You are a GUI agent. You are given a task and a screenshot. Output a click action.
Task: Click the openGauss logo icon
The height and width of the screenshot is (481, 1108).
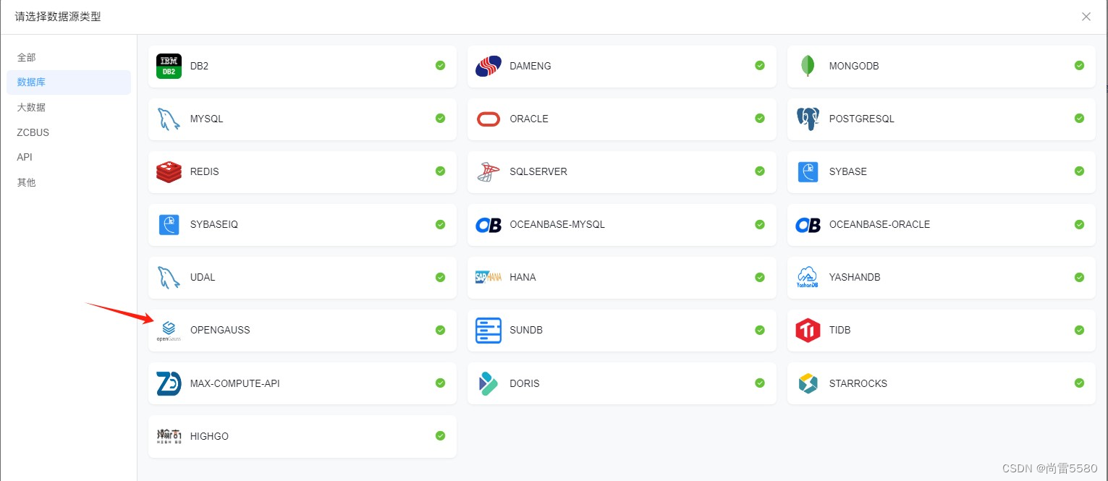pos(169,331)
